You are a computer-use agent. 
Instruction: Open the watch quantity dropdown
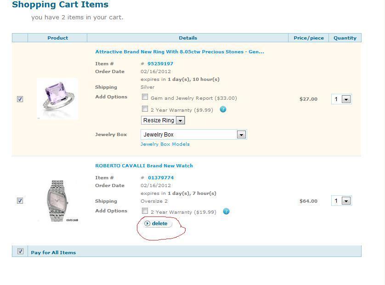pos(341,201)
